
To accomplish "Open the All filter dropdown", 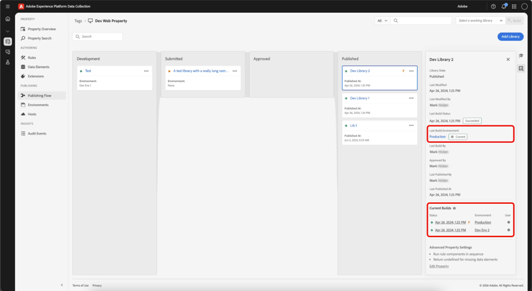I will point(382,21).
